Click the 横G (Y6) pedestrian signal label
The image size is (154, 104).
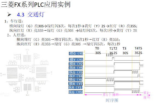75,80
